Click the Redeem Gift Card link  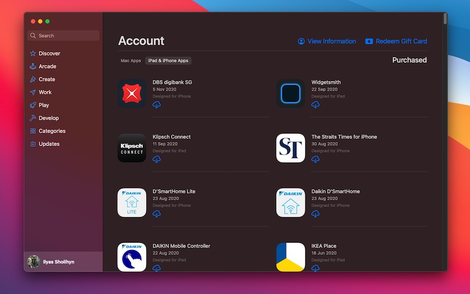pos(401,41)
